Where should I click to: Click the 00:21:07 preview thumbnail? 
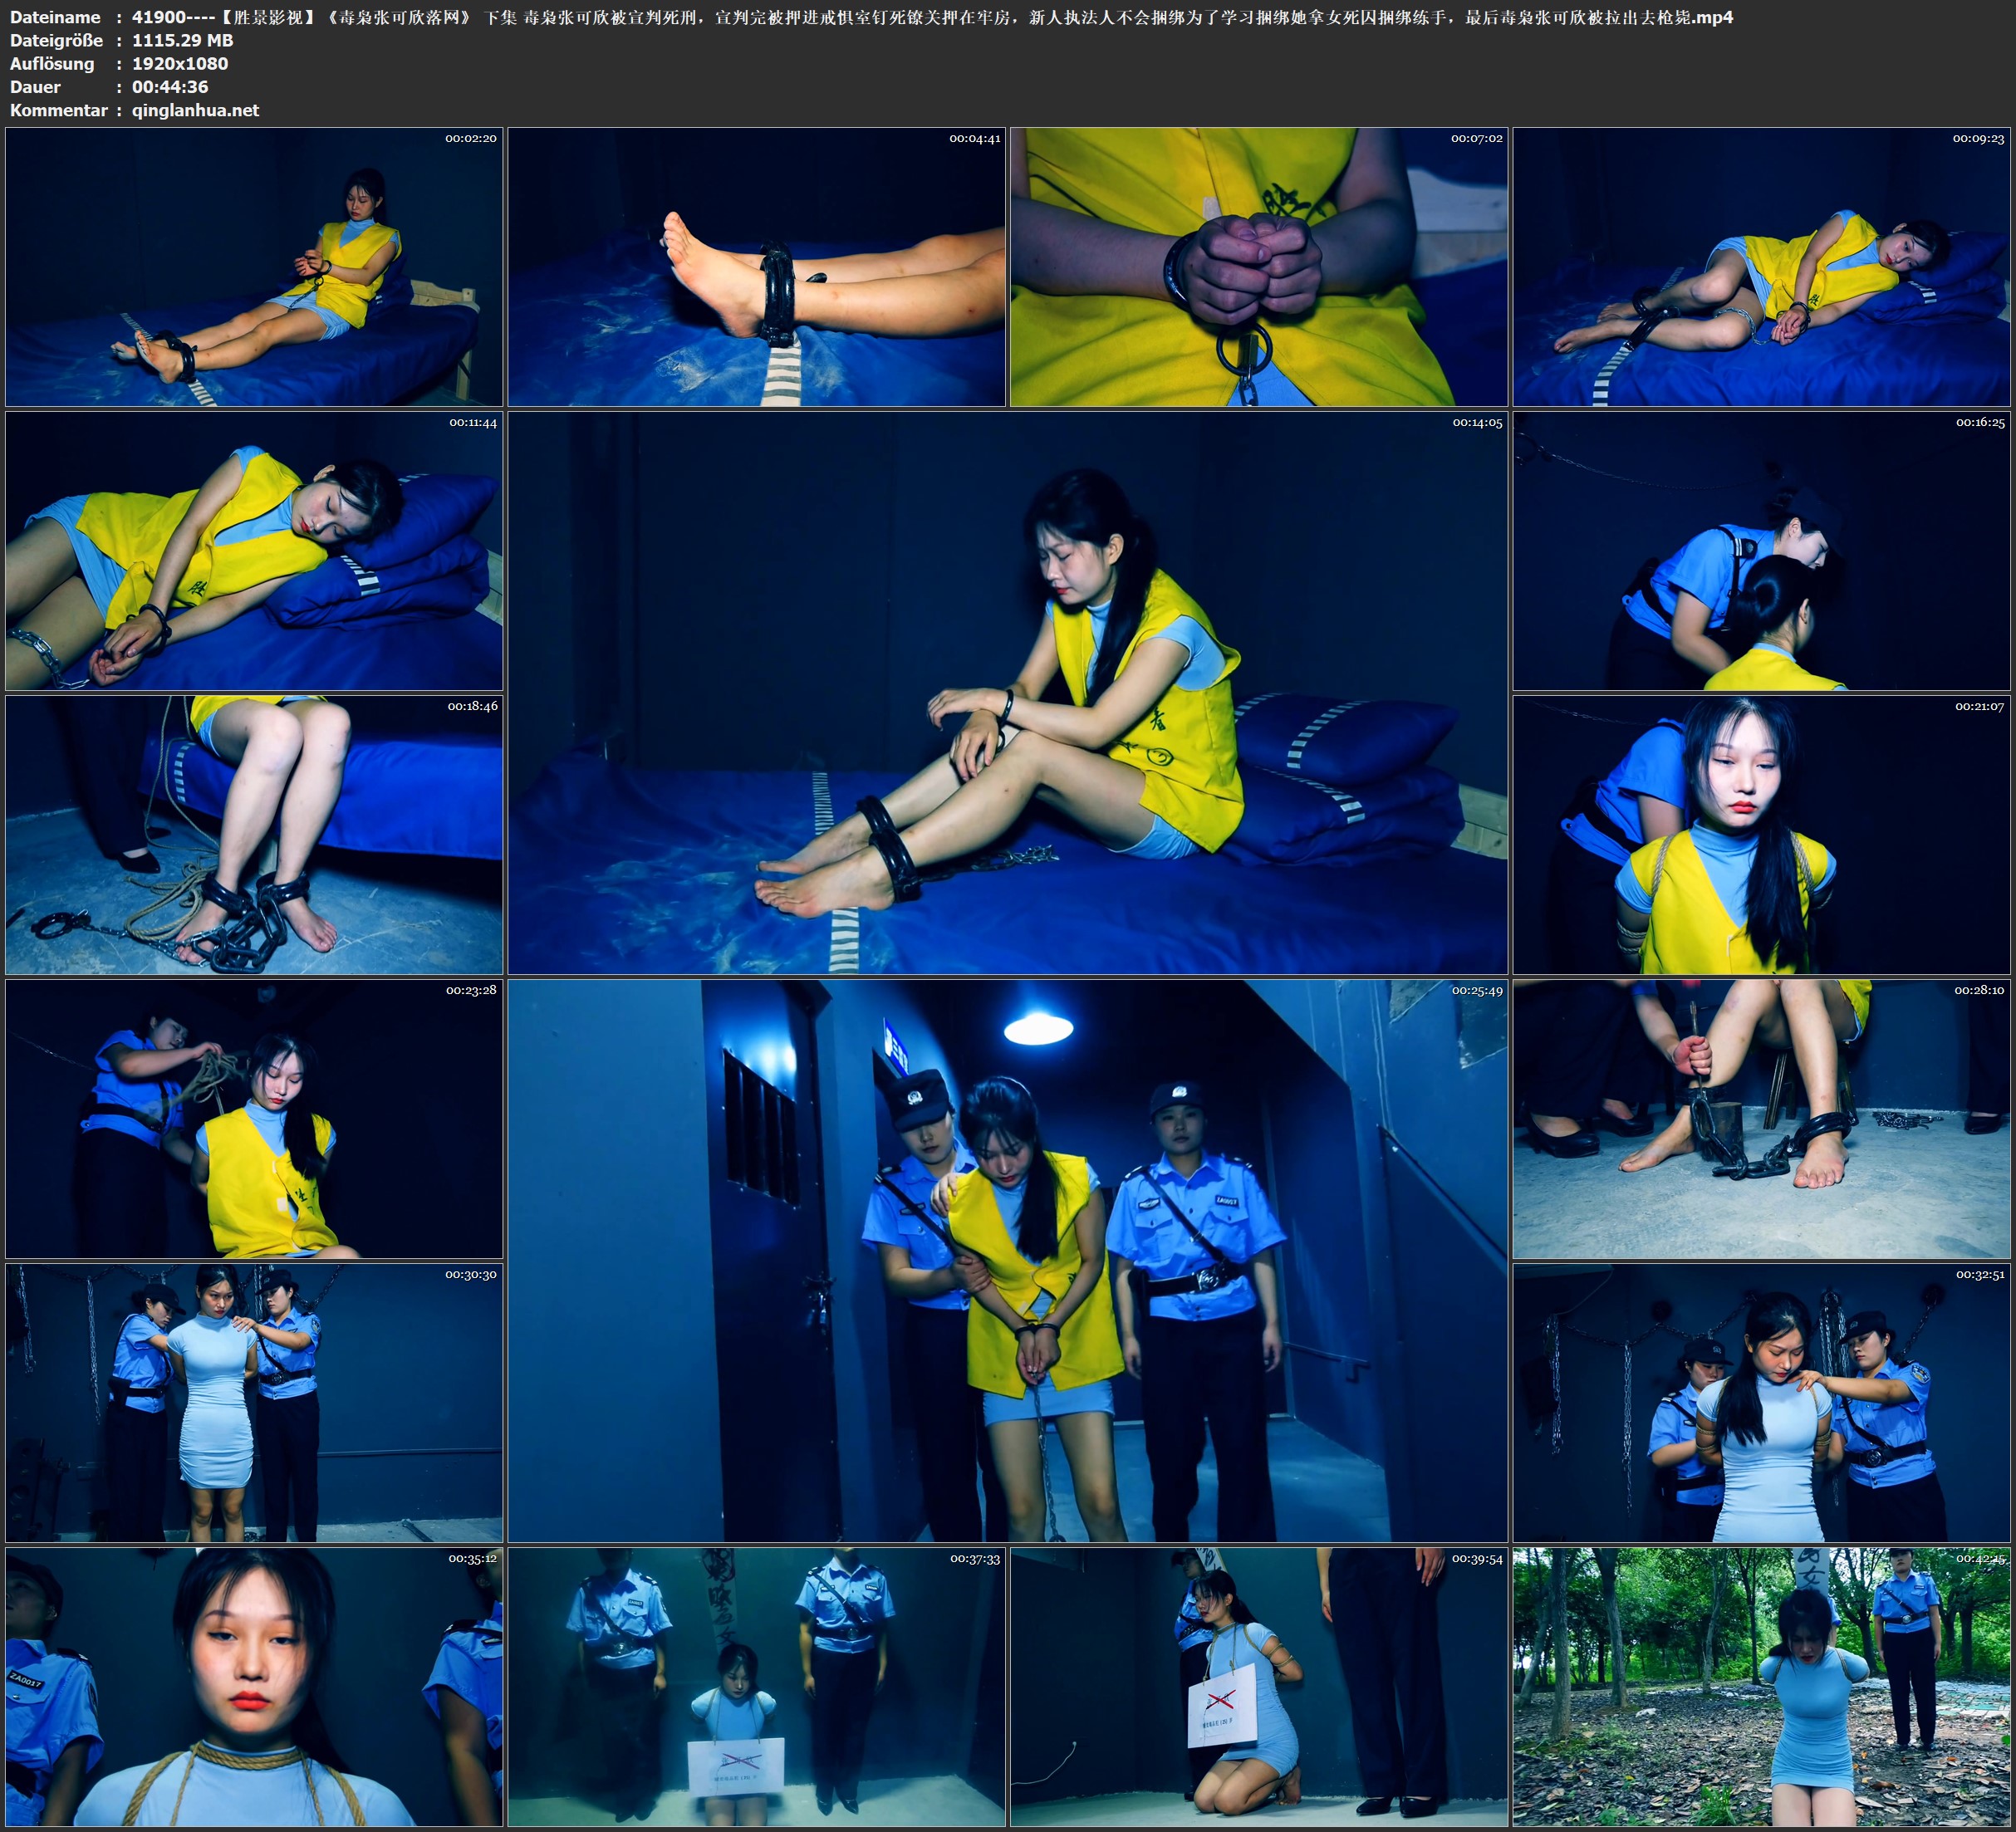[x=1761, y=835]
